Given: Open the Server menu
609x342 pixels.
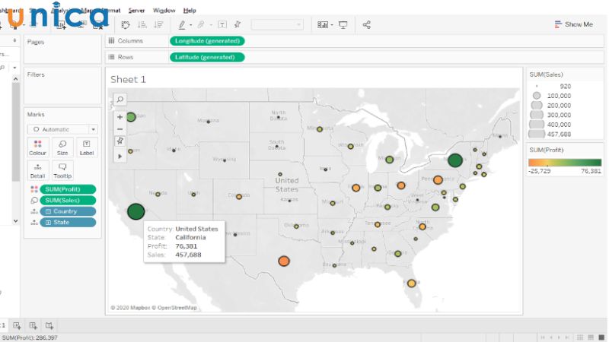Looking at the screenshot, I should pyautogui.click(x=137, y=11).
